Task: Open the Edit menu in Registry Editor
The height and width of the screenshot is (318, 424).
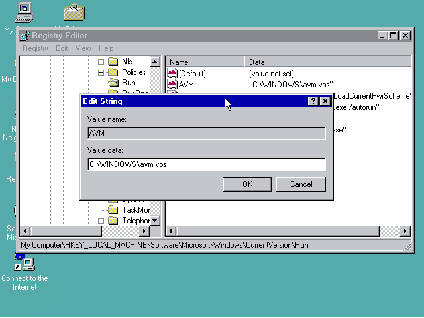Action: pyautogui.click(x=62, y=48)
